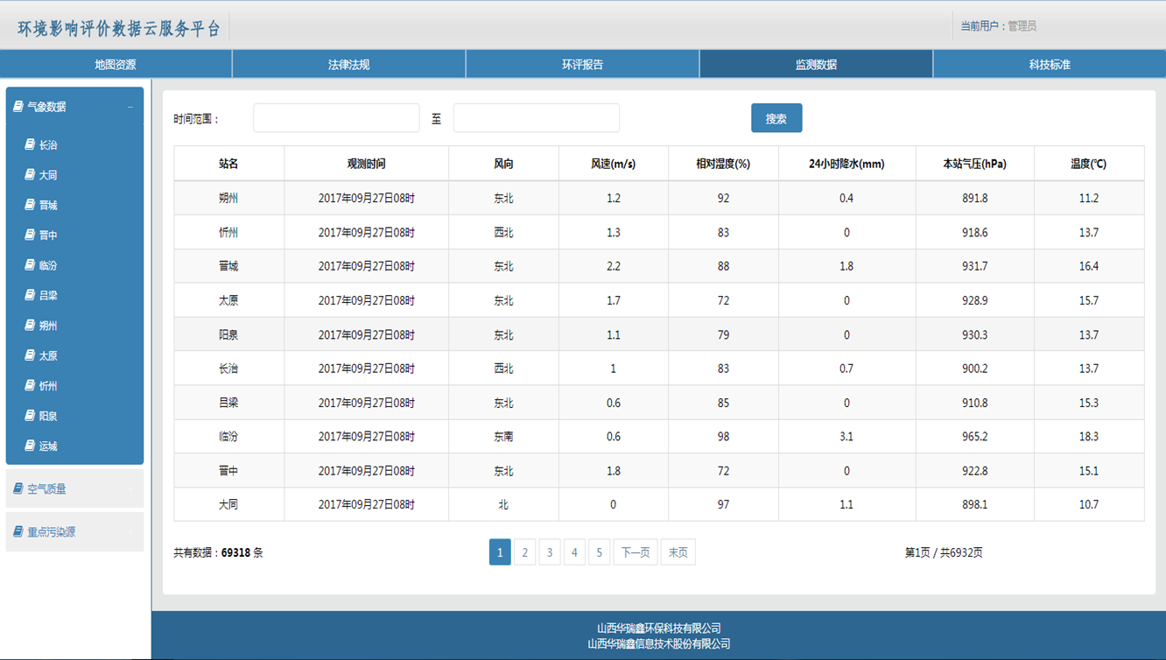Focus the start time range input
Image resolution: width=1166 pixels, height=660 pixels.
tap(336, 118)
